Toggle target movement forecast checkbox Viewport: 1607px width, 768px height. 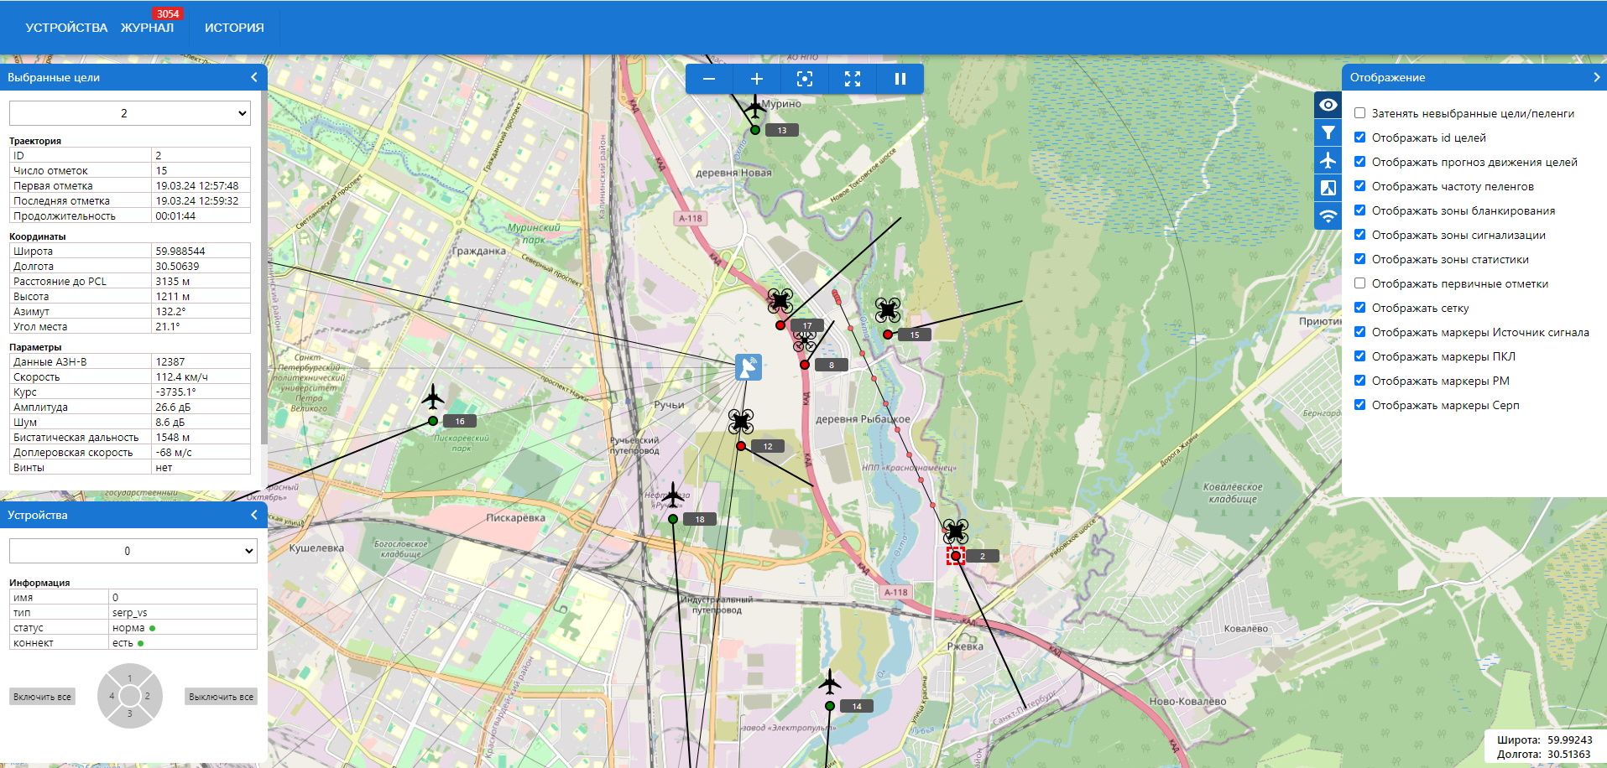point(1359,162)
